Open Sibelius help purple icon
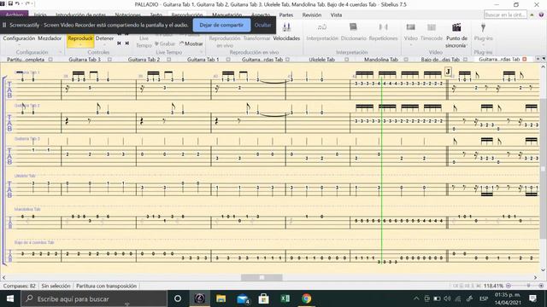Viewport: 547px width, 307px height. (x=541, y=15)
